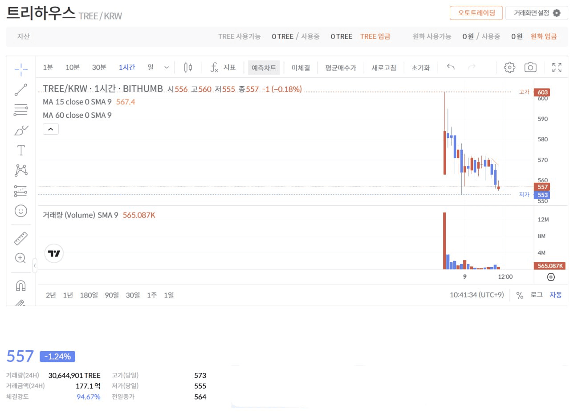Toggle magnet mode for drawings

pyautogui.click(x=21, y=285)
